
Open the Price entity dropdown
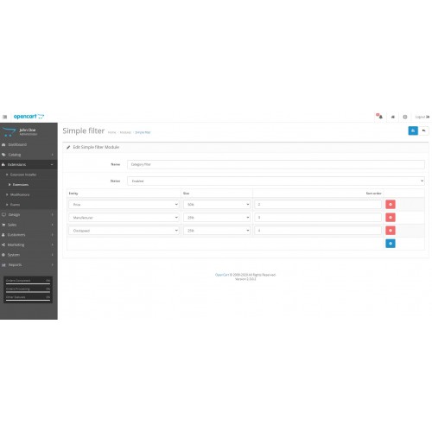[x=124, y=204]
